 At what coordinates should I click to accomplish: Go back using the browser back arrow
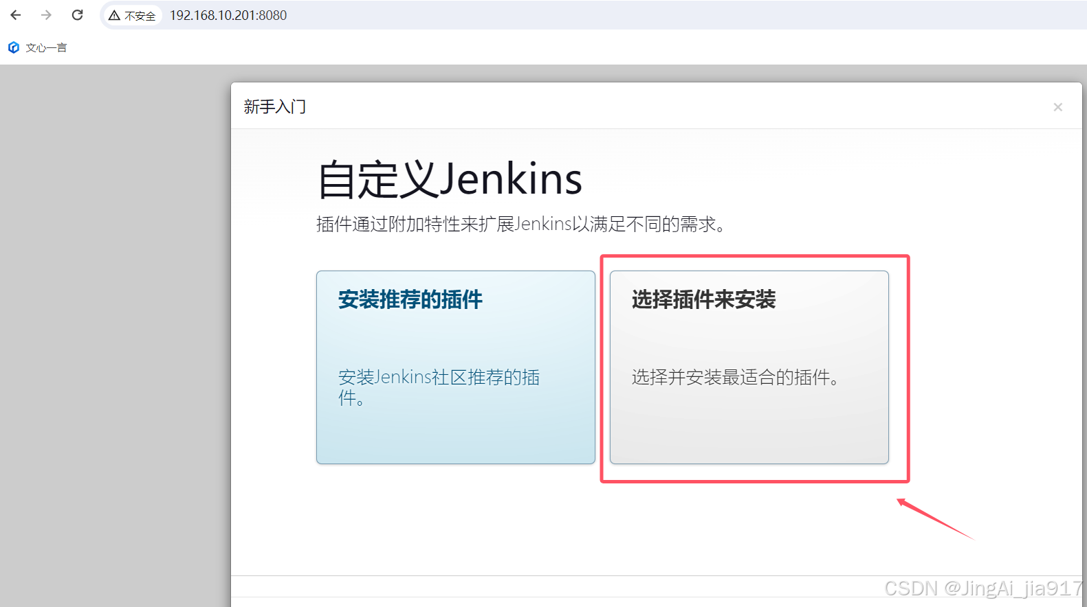click(x=16, y=15)
